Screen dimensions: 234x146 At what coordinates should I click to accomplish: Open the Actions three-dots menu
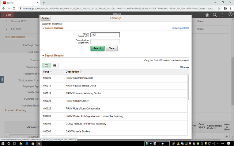[x=223, y=15]
